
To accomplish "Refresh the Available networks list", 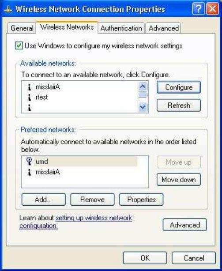I will 179,105.
